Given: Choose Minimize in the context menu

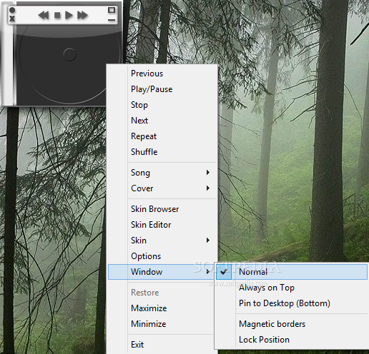Looking at the screenshot, I should coord(161,324).
